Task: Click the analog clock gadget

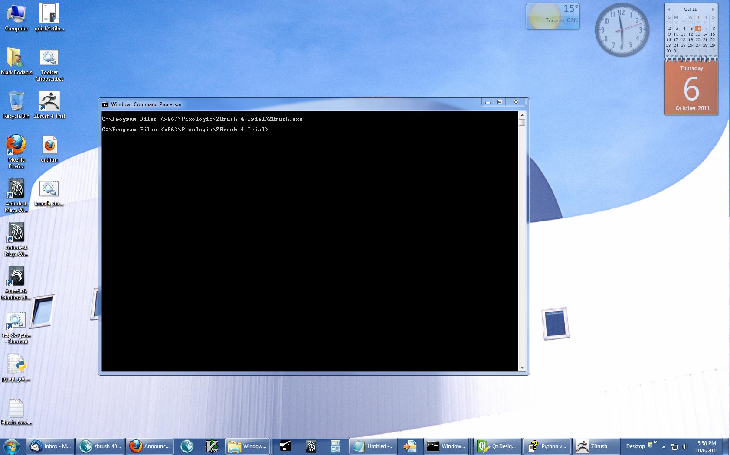Action: (x=622, y=29)
